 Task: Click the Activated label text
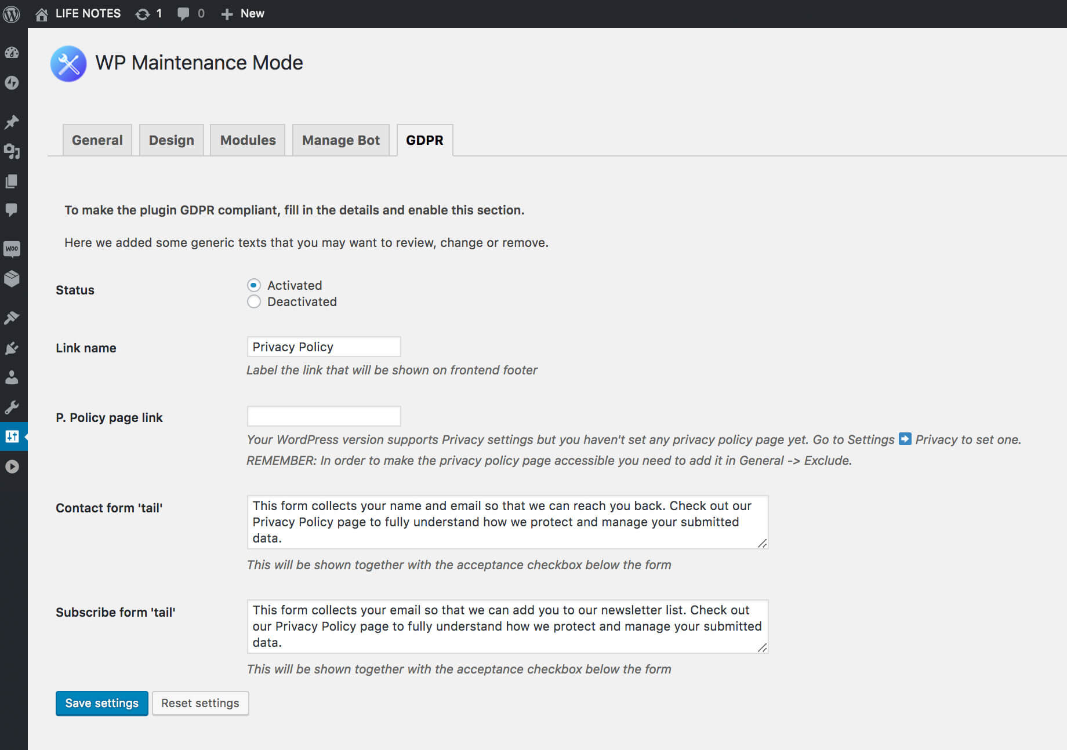(295, 285)
